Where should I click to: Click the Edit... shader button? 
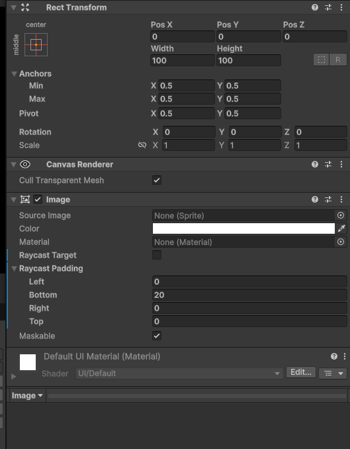[x=301, y=372]
